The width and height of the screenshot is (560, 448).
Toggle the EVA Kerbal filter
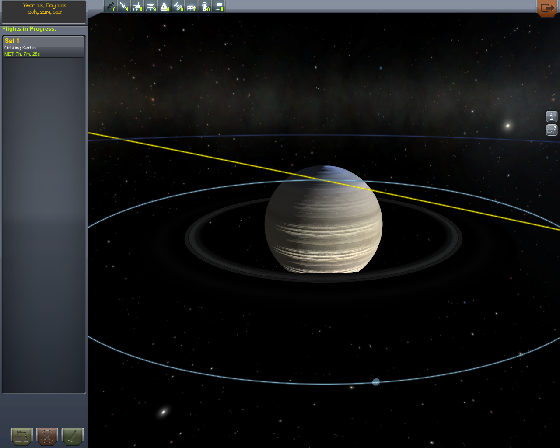pyautogui.click(x=205, y=7)
